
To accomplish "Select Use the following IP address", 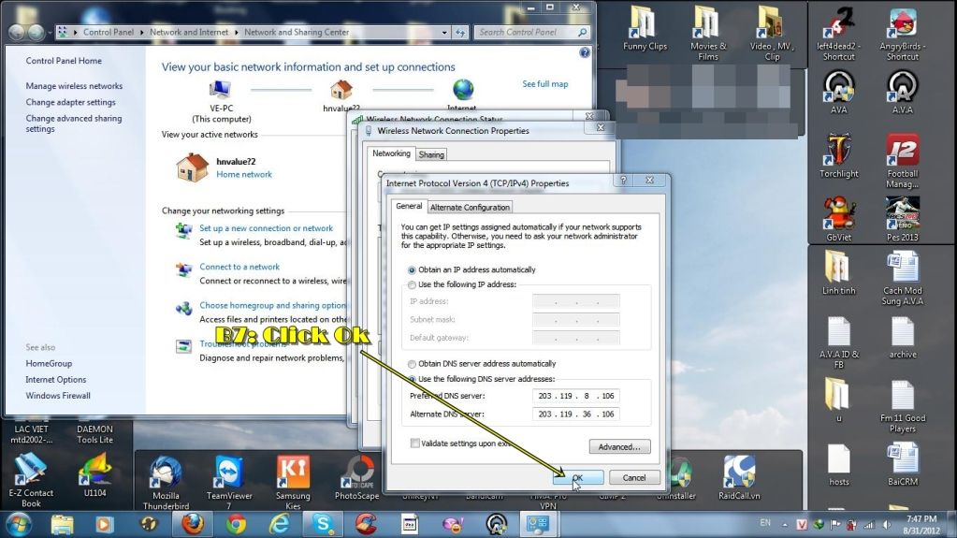I will (412, 284).
